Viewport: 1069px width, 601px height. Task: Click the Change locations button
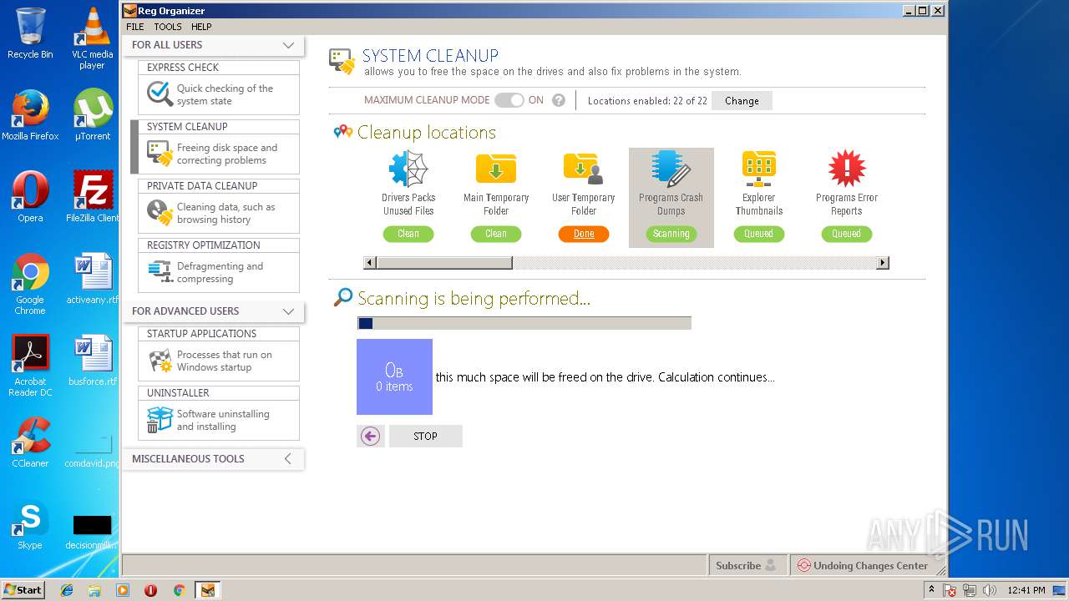point(742,101)
